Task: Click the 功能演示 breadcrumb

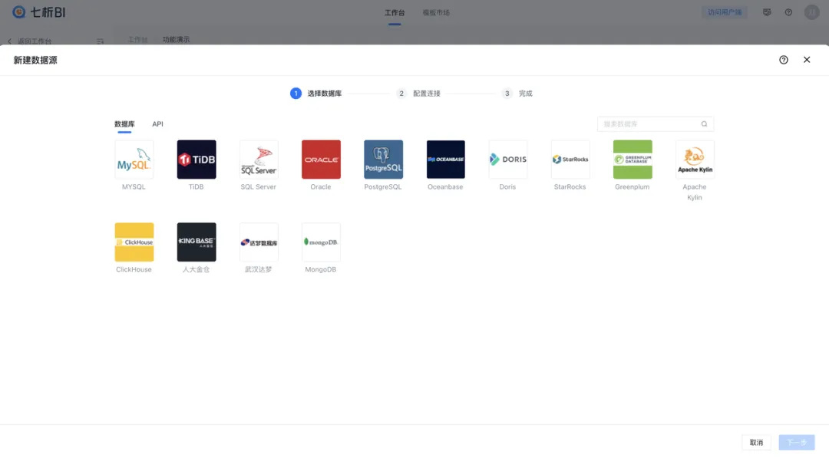Action: pyautogui.click(x=176, y=40)
